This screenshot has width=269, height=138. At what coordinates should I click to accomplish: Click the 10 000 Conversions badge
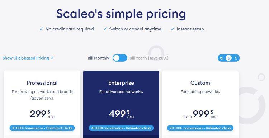pyautogui.click(x=42, y=128)
